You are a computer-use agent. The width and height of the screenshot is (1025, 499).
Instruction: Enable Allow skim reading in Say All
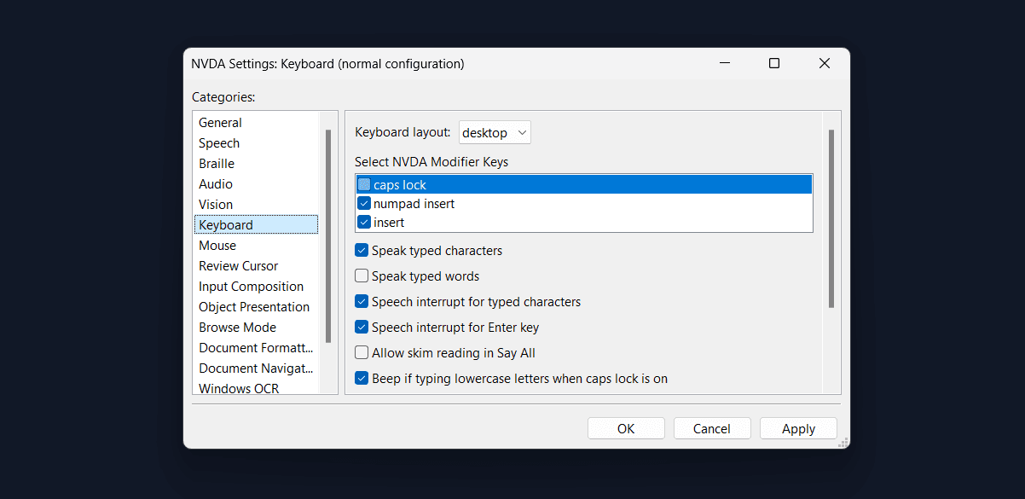tap(361, 352)
